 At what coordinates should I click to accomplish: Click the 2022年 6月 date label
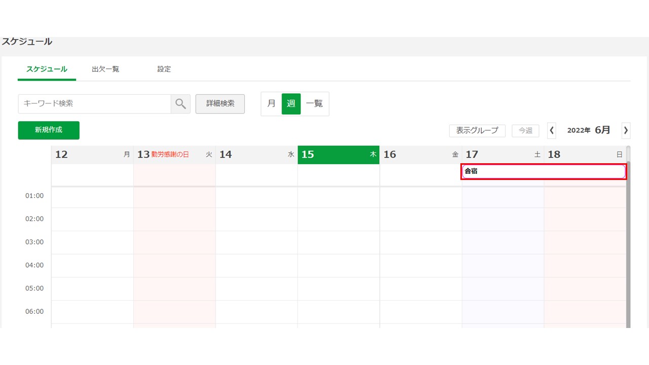[x=589, y=130]
